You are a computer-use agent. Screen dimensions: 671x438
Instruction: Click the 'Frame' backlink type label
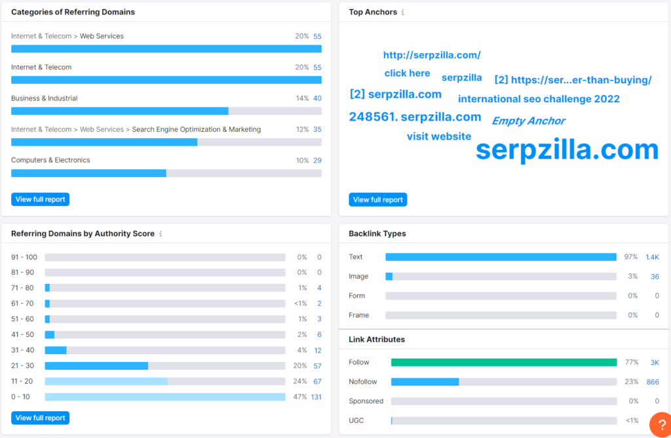358,315
